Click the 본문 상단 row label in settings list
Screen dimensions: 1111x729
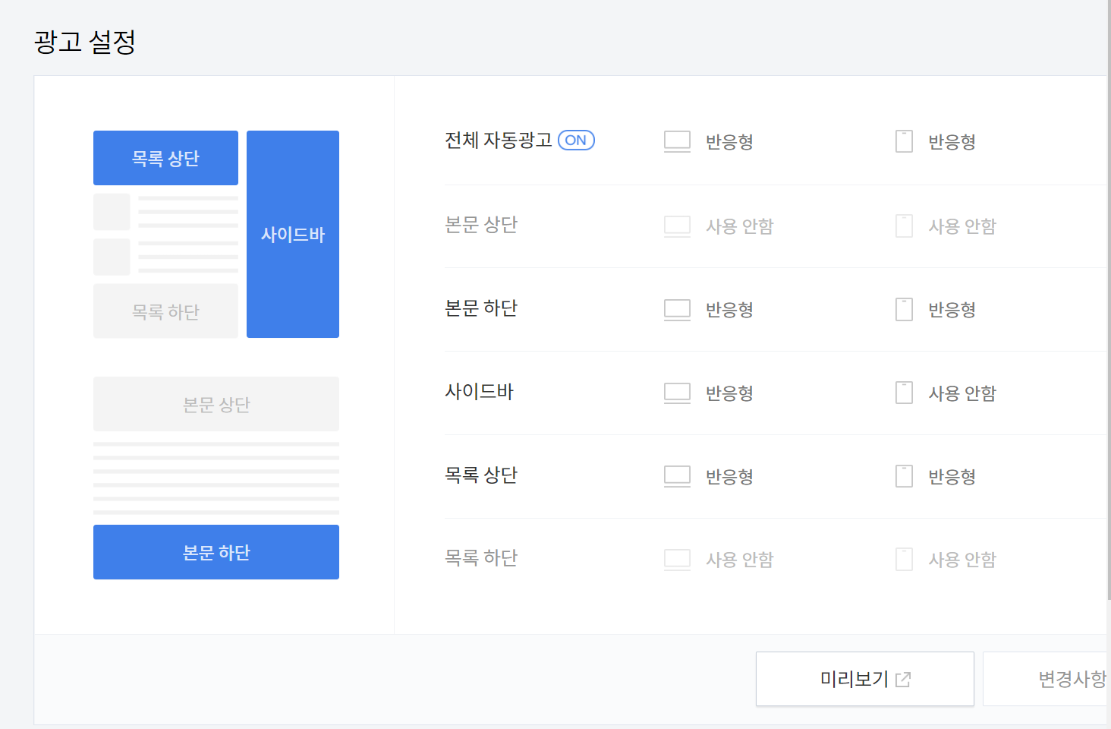click(481, 225)
